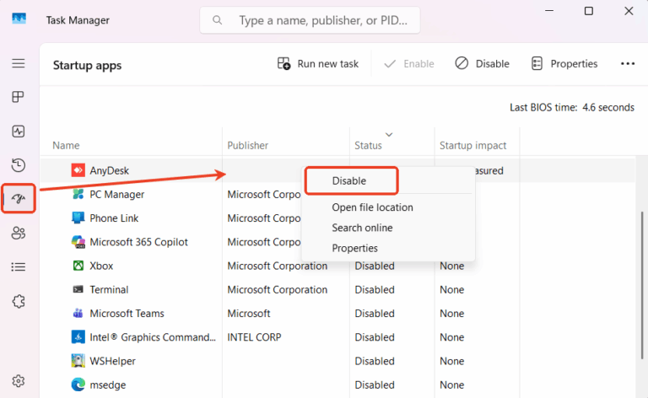The image size is (648, 398).
Task: Click the Task Manager app icon
Action: [x=19, y=19]
